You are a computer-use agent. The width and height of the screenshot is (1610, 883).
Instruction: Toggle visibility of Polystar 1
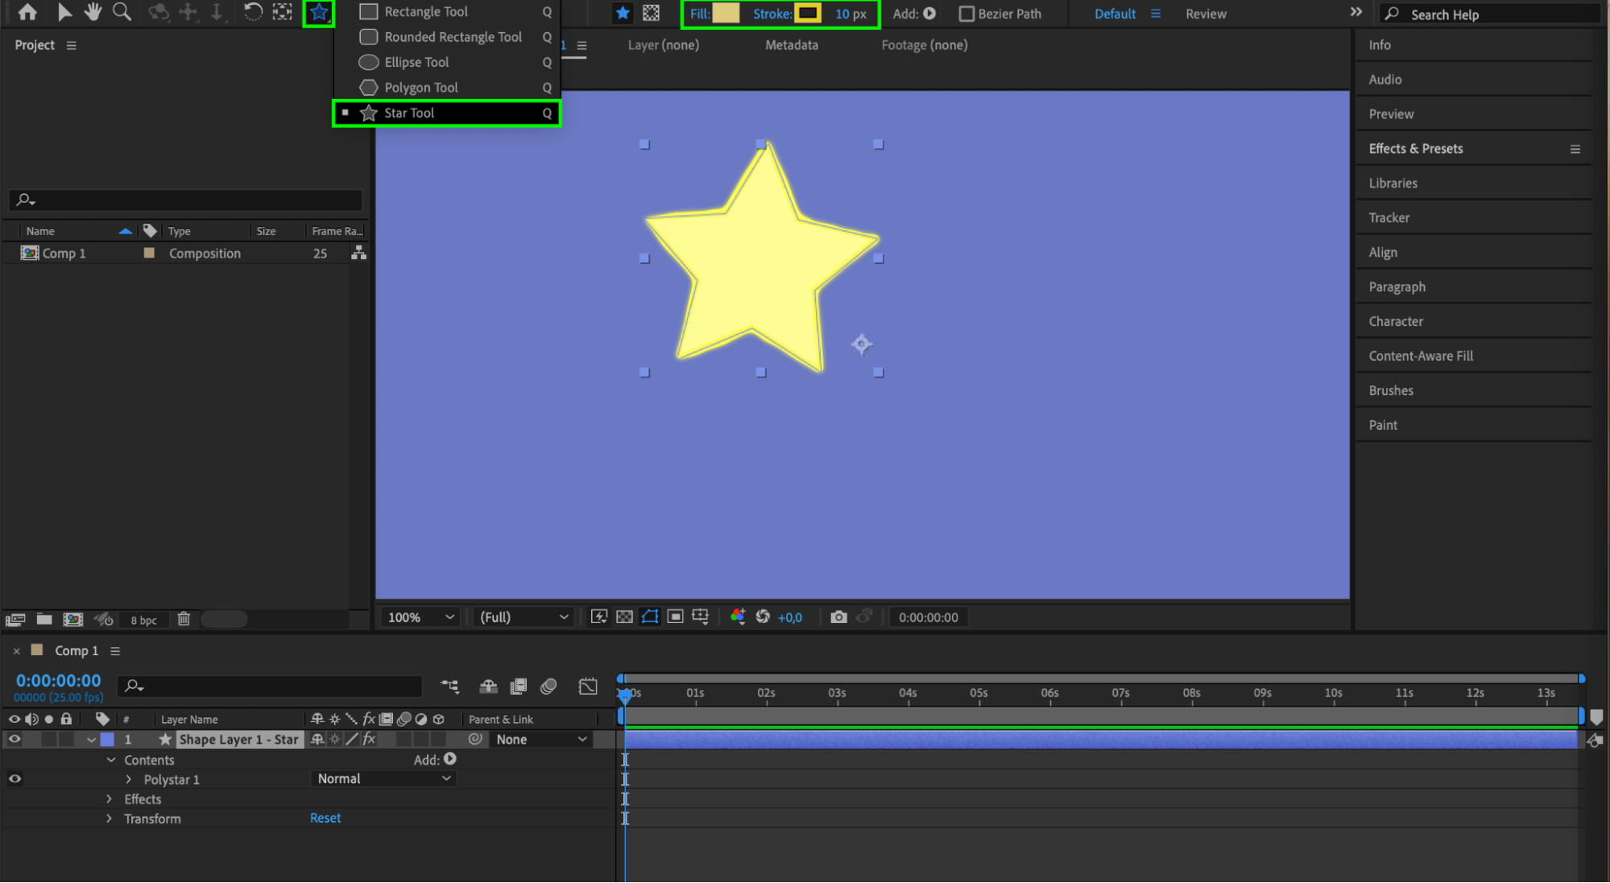14,778
